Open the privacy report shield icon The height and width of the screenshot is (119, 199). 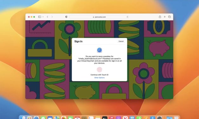coord(66,17)
